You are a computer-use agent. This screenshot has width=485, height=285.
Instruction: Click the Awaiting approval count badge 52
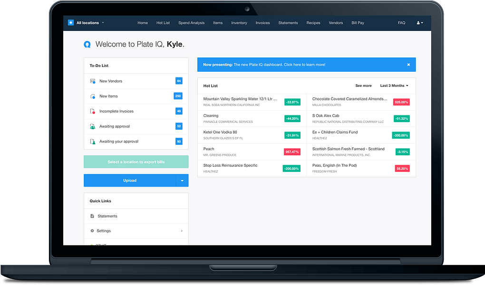coord(179,126)
